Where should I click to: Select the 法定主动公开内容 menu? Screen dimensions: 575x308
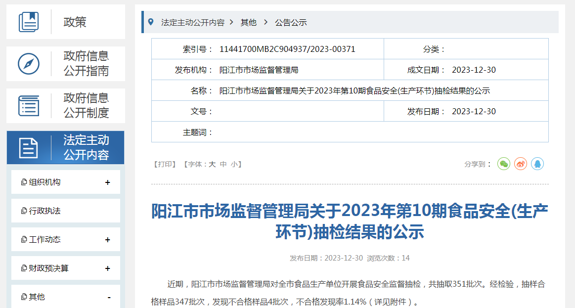[x=66, y=147]
